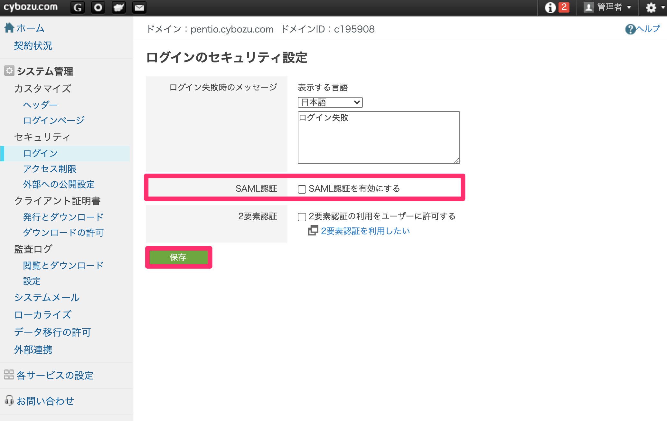Click the home house icon in sidebar

coord(9,28)
